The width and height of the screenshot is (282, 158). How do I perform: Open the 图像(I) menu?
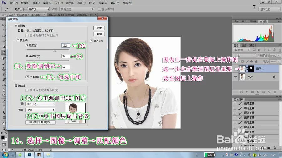(36, 3)
